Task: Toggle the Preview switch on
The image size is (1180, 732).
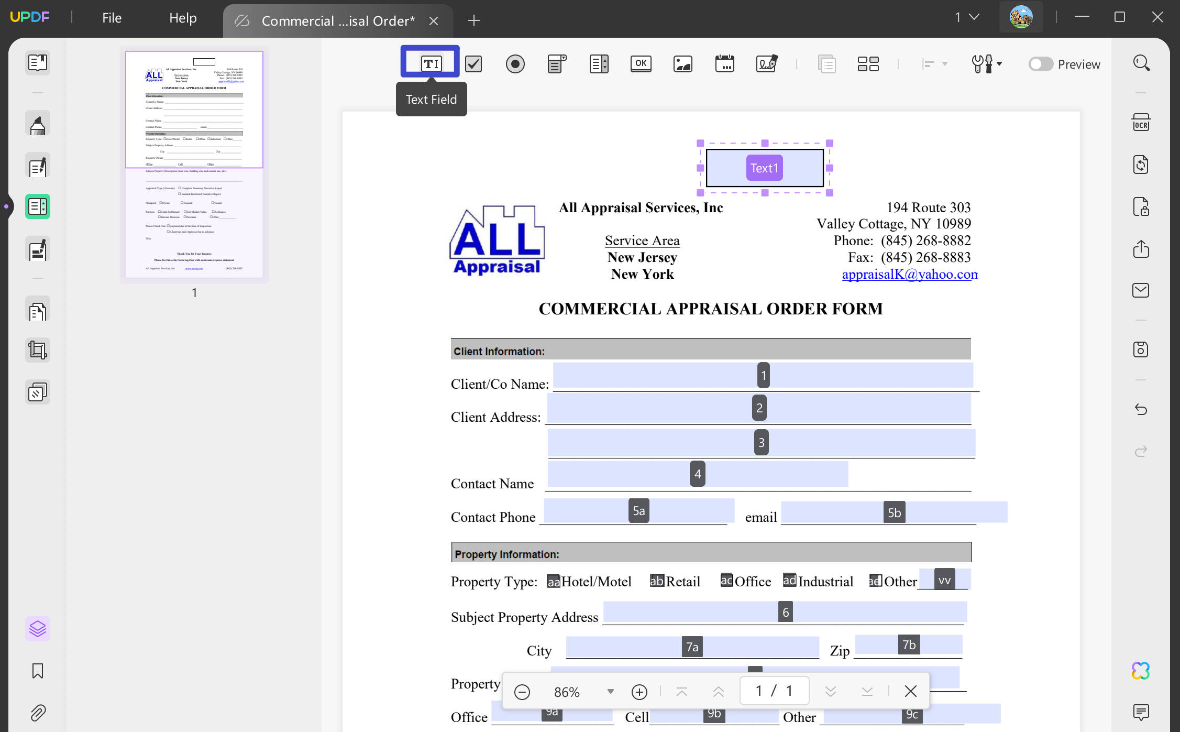Action: (x=1040, y=64)
